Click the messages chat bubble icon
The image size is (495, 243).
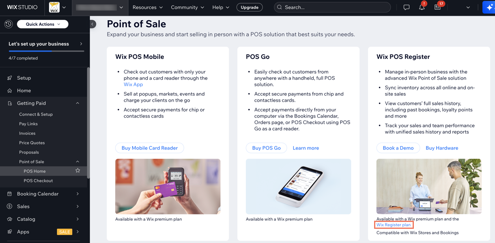pos(407,7)
